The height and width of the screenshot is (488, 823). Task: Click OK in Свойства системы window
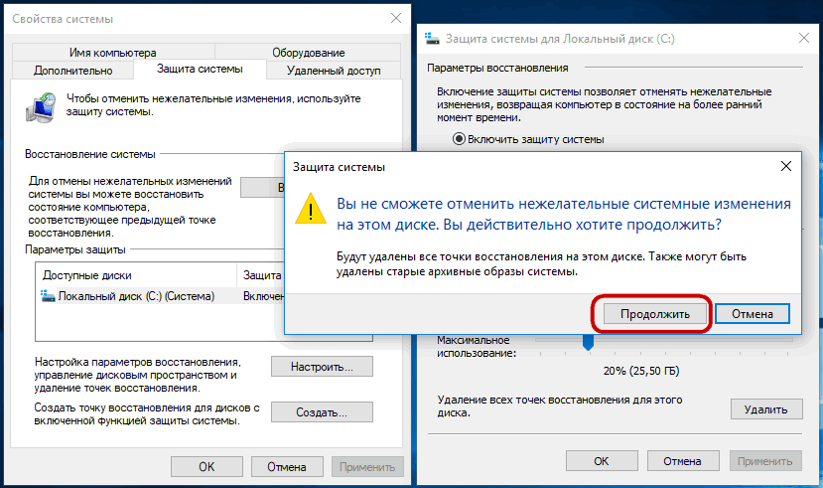pos(206,467)
